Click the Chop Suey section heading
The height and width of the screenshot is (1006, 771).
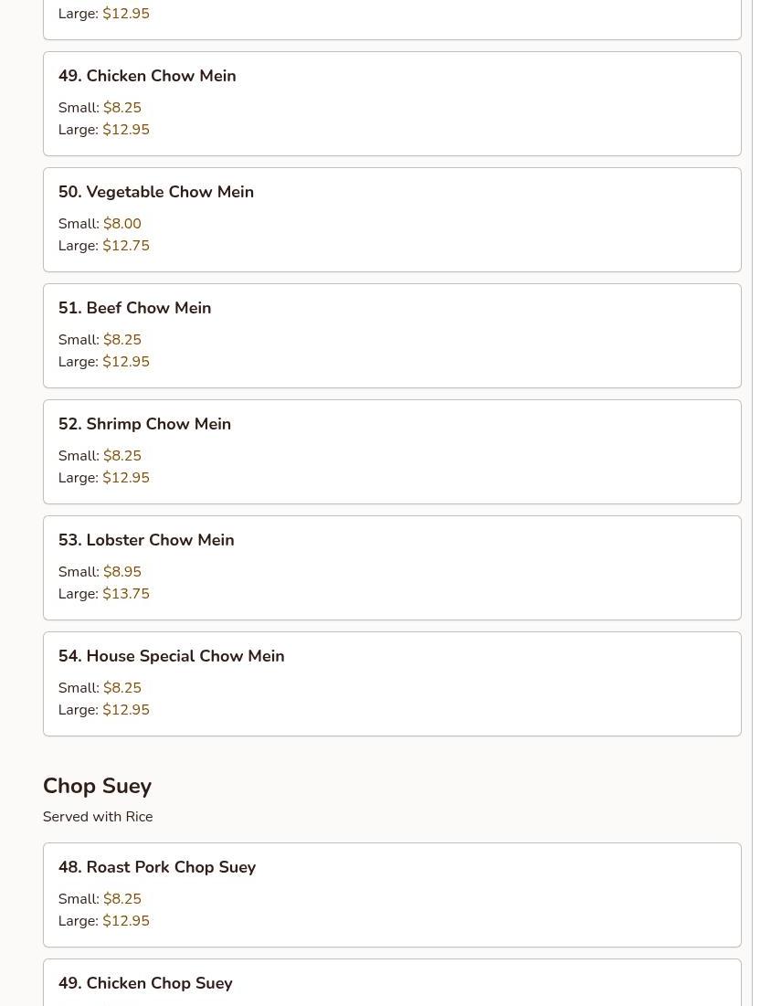[97, 786]
